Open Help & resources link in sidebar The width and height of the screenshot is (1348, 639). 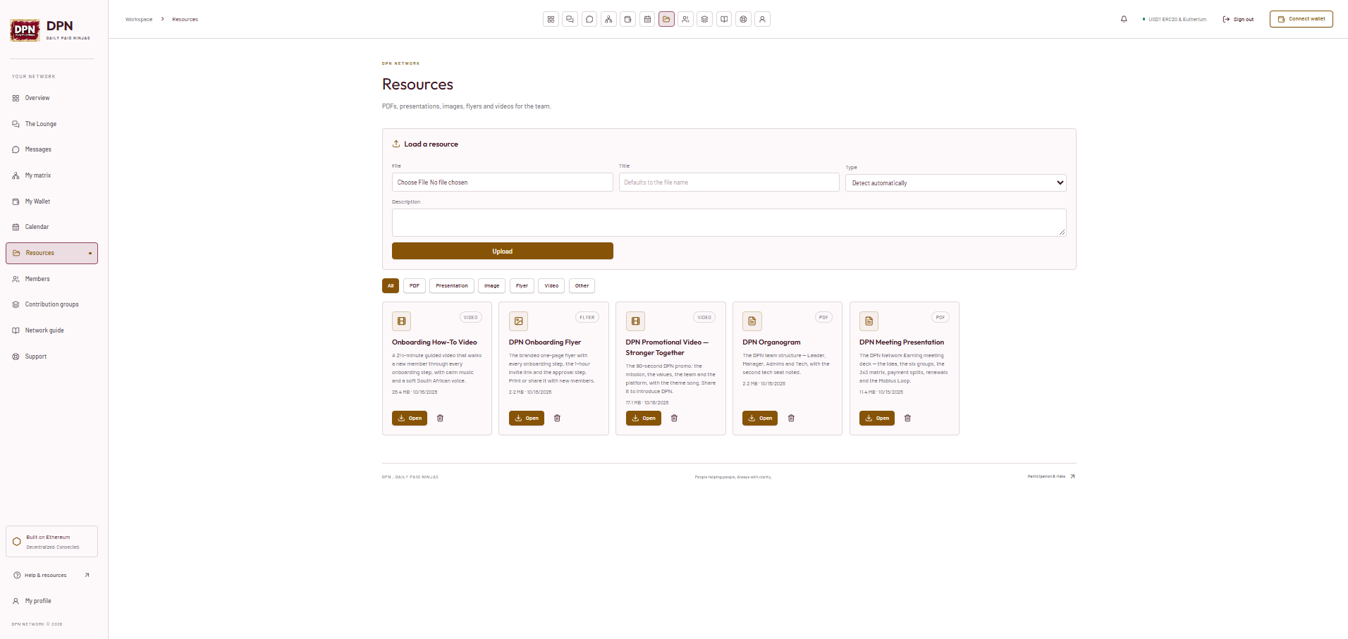51,575
